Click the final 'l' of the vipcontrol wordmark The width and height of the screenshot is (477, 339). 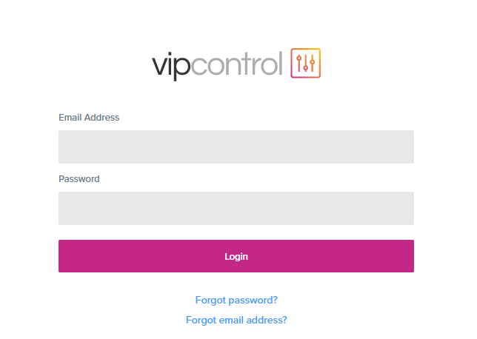pos(280,63)
